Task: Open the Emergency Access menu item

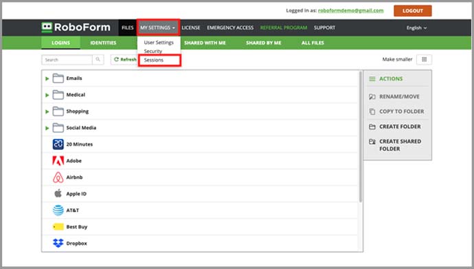Action: pos(230,28)
